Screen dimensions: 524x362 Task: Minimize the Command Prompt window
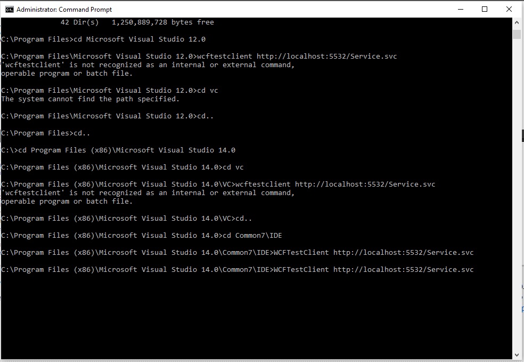460,9
